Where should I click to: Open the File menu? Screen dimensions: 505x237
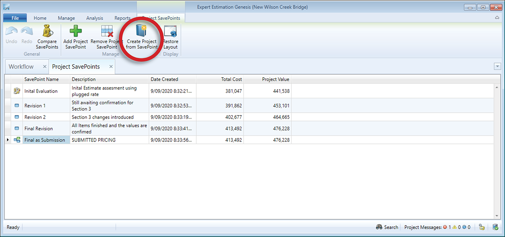(15, 18)
